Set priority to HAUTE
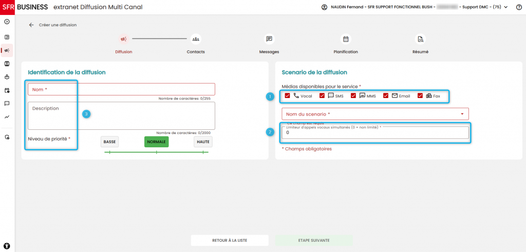 [203, 142]
